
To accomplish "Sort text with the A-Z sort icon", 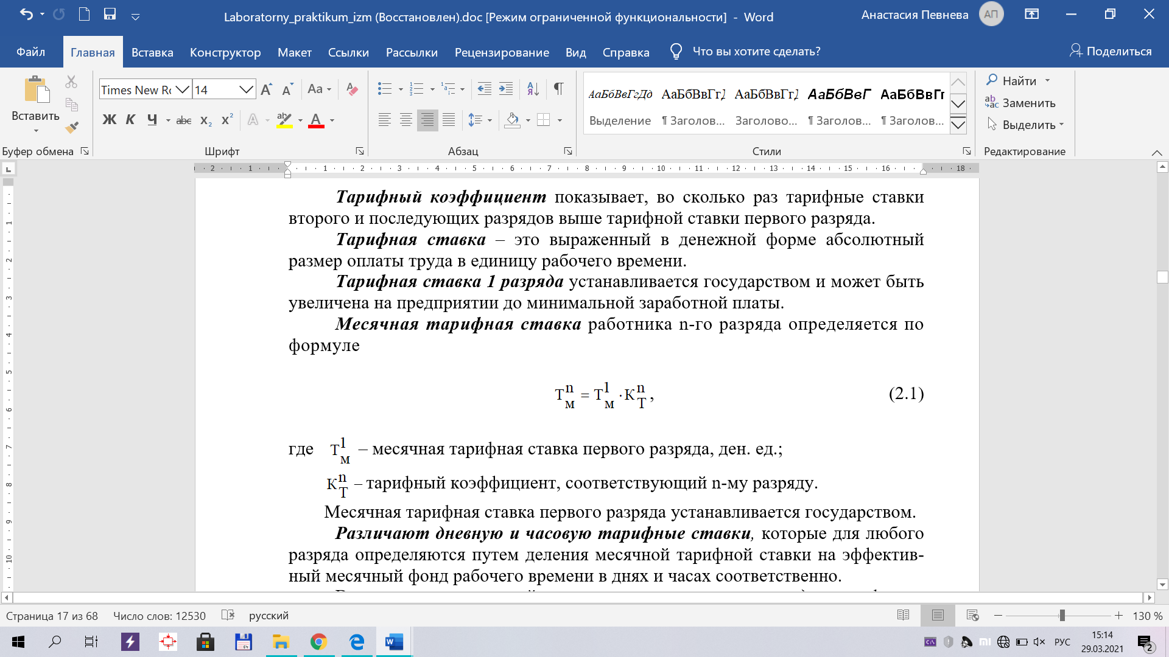I will pos(533,89).
